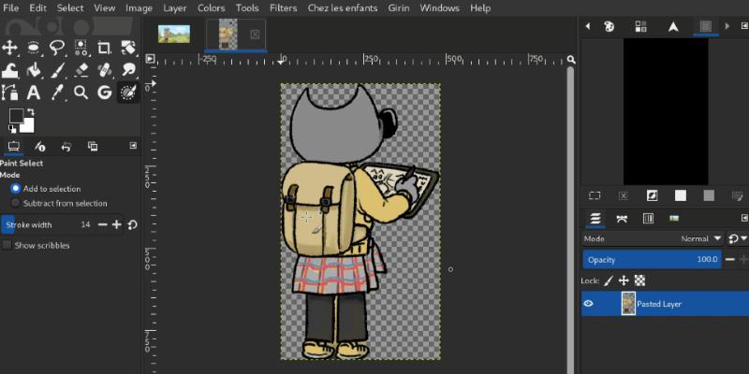Viewport: 749px width, 374px height.
Task: Increase the stroke width with plus
Action: 117,224
